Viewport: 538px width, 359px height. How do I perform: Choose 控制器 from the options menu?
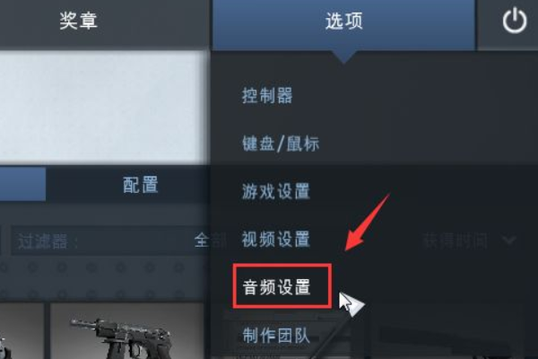click(x=267, y=95)
